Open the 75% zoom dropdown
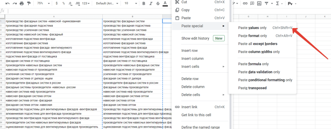 (x=42, y=3)
